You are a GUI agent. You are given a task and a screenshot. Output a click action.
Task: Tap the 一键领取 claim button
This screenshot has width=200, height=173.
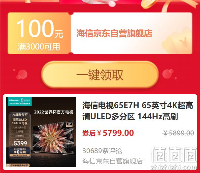pyautogui.click(x=100, y=74)
